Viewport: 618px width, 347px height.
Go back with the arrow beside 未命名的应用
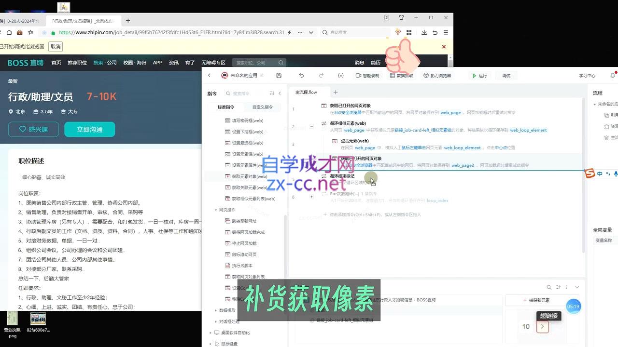209,76
